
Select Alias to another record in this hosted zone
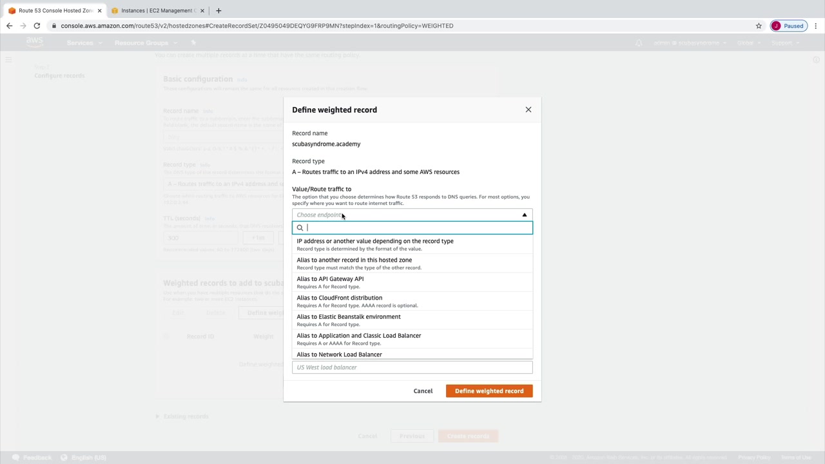412,264
